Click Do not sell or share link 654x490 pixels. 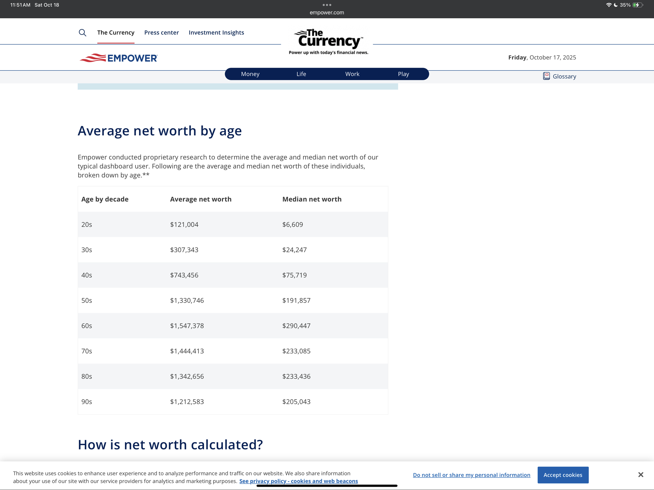pyautogui.click(x=471, y=475)
